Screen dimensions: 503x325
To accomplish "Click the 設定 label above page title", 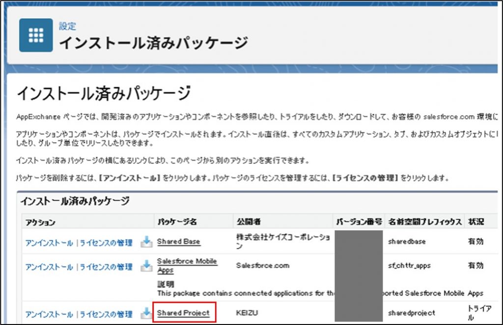I will [67, 26].
